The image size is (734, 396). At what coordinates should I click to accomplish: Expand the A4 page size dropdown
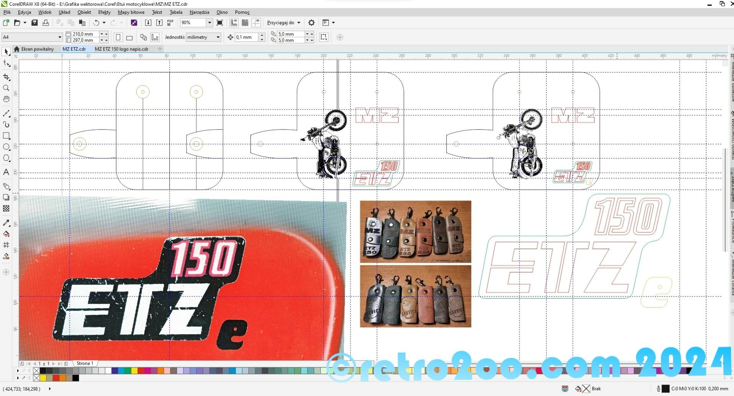click(60, 37)
